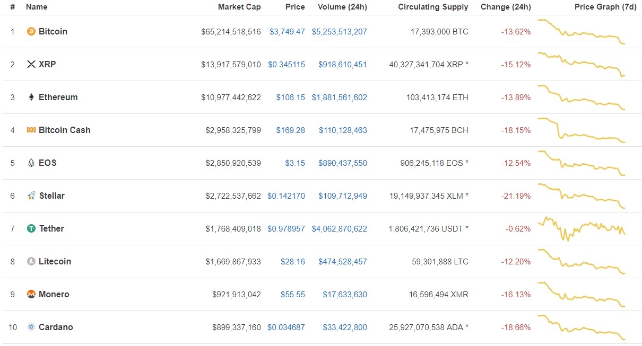Click Tether volume $4,062,870,622

pyautogui.click(x=340, y=229)
